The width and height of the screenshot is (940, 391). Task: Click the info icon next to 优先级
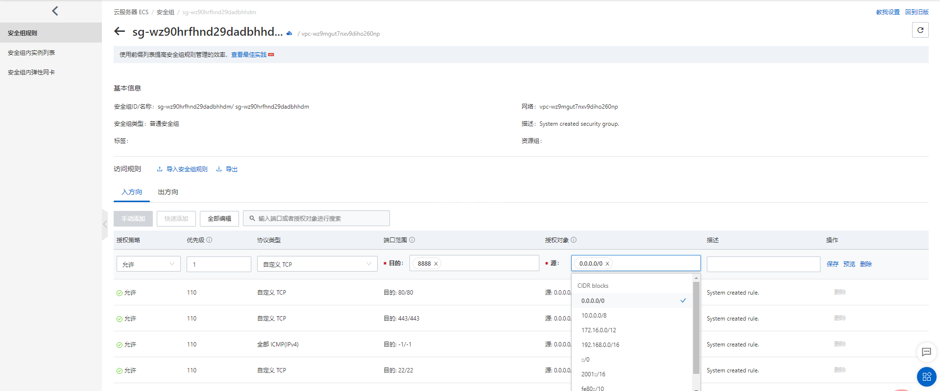(209, 240)
